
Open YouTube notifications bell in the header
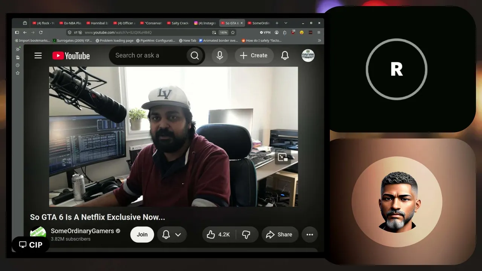(285, 56)
